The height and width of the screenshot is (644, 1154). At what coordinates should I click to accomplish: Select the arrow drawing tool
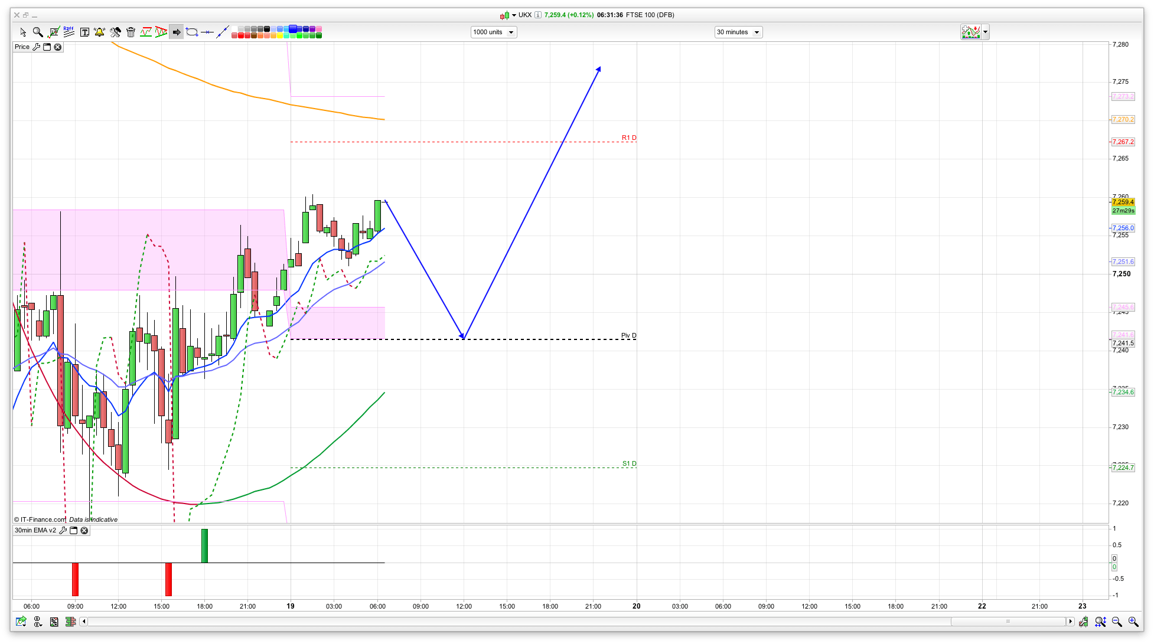(x=177, y=32)
